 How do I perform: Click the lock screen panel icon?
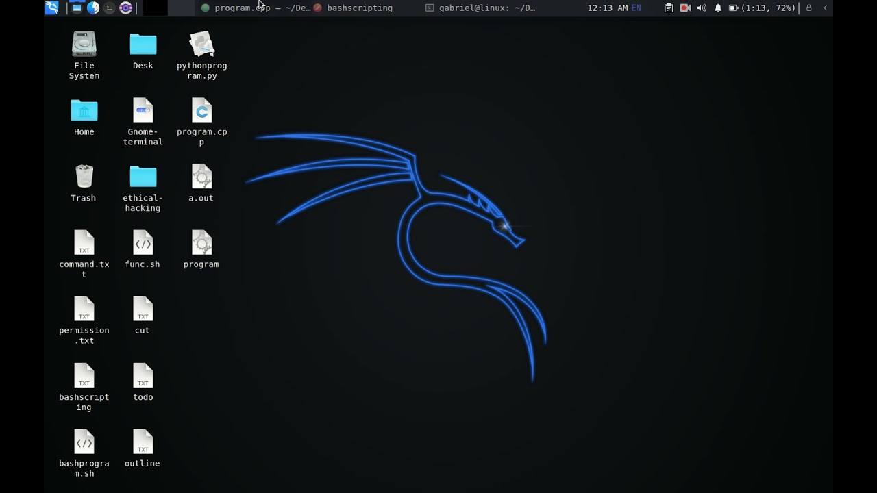tap(809, 8)
